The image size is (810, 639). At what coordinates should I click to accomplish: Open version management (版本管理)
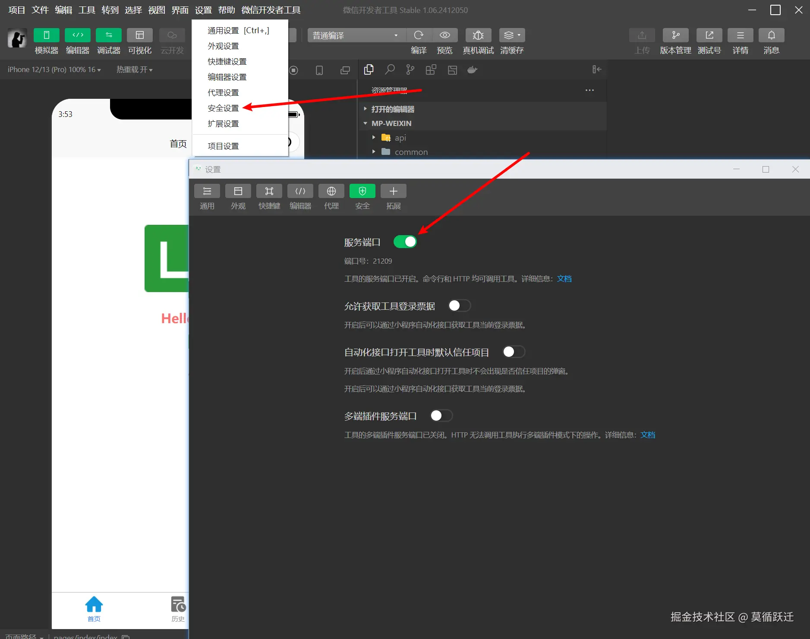tap(676, 35)
